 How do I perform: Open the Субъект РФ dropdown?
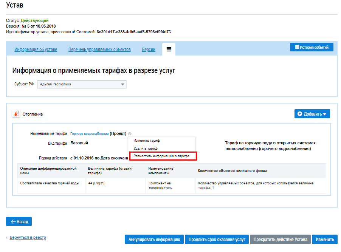tap(82, 84)
